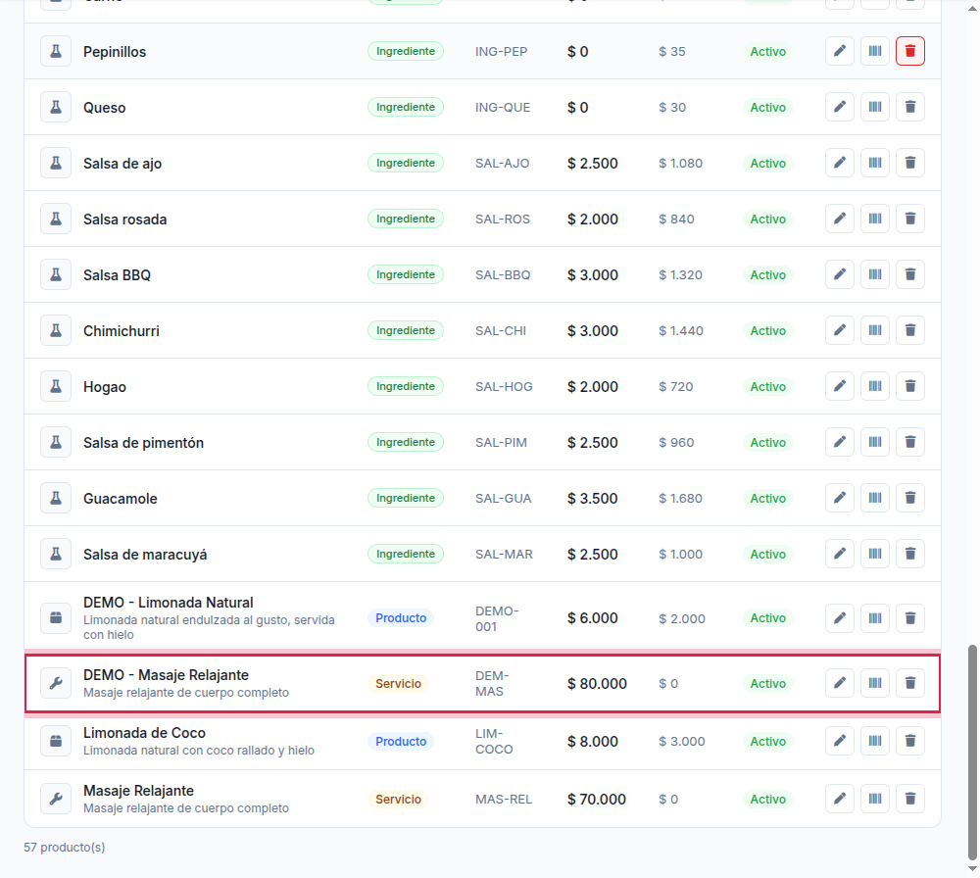Edit Salsa de ajo using pencil icon

[x=840, y=163]
